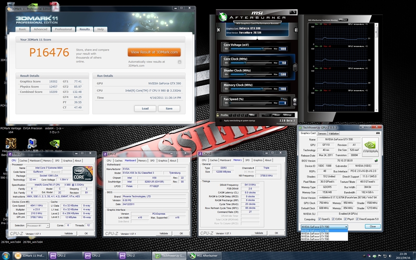Toggle the Afterburner profile lock icon
This screenshot has height=260, width=416.
(x=218, y=115)
